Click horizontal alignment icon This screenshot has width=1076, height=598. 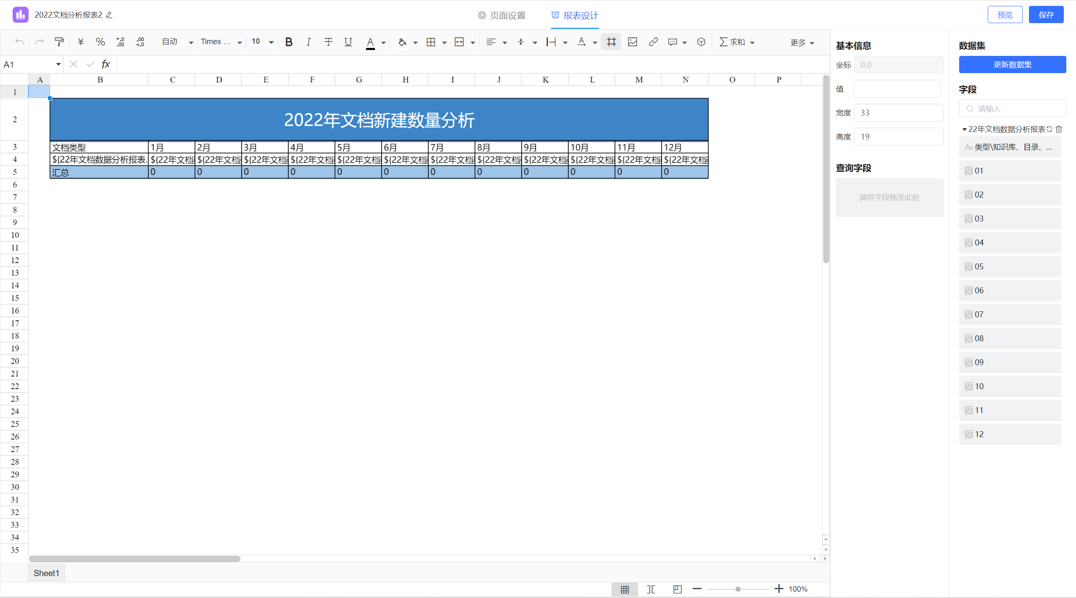click(x=491, y=42)
